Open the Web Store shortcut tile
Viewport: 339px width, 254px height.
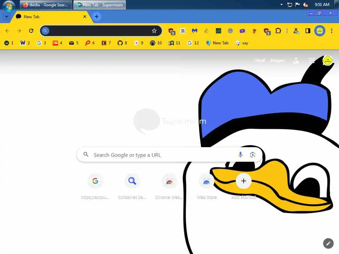[207, 187]
